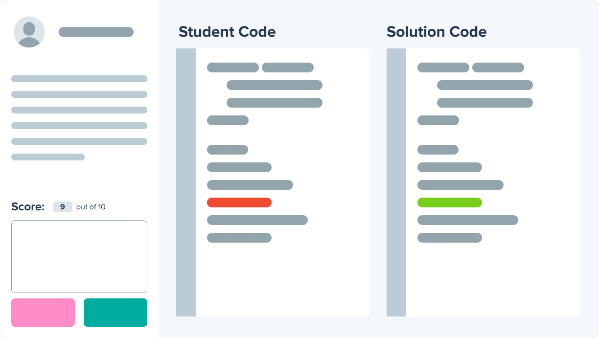
Task: Click the Student Code heading
Action: coord(227,32)
